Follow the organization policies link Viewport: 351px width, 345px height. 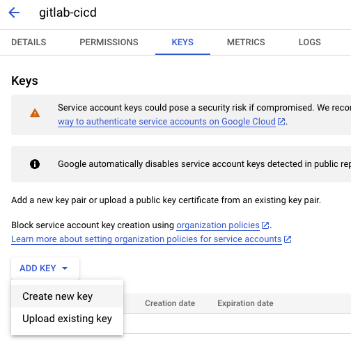click(218, 225)
